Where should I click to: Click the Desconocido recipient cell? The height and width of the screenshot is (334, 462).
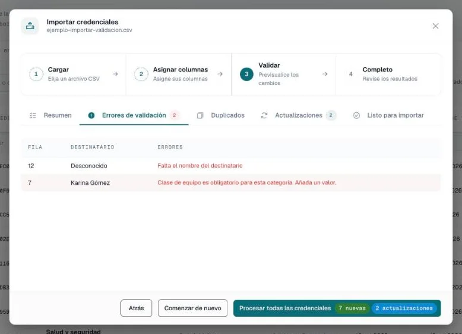[x=88, y=166]
